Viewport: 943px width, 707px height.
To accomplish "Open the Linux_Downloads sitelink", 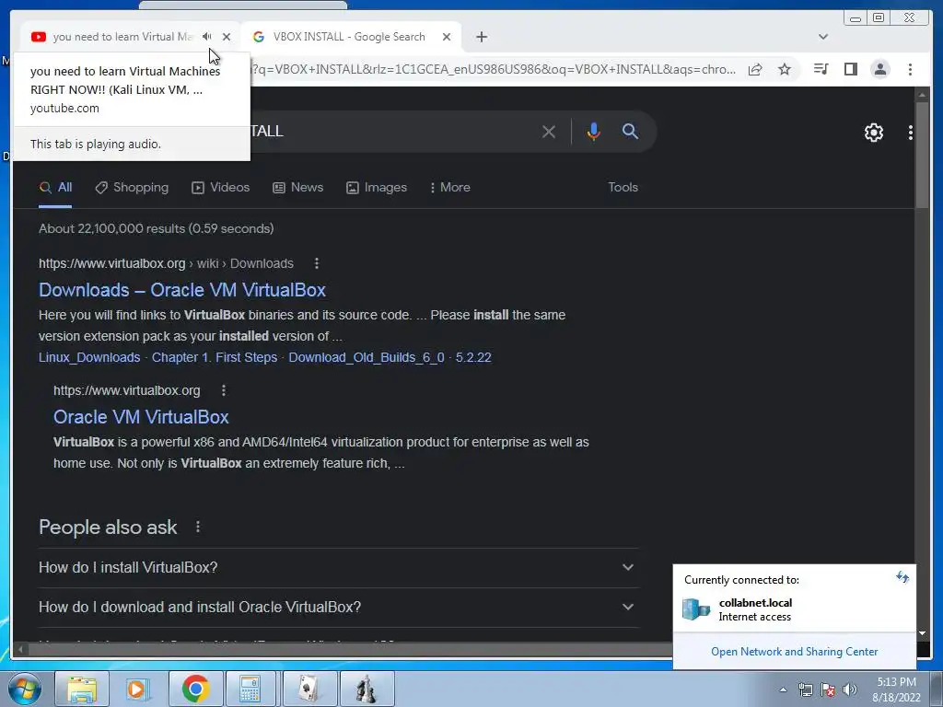I will point(89,357).
